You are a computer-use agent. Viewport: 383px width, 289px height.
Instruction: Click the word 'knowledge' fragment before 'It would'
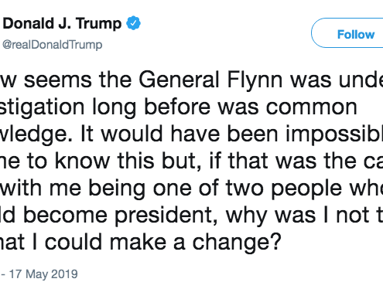tap(36, 134)
